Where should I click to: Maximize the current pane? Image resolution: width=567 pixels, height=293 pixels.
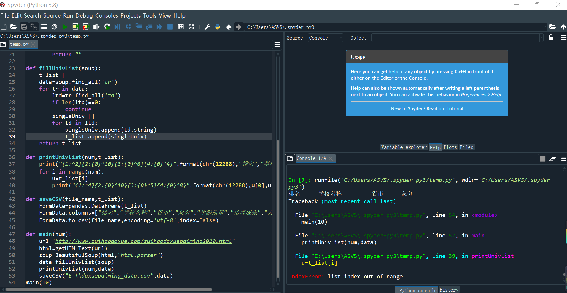tap(180, 27)
